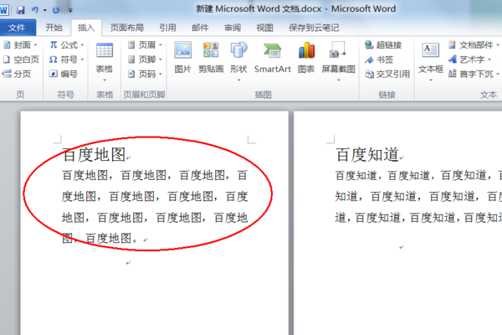The width and height of the screenshot is (502, 335).
Task: Expand the 艺术字 dropdown arrow
Action: tap(489, 59)
